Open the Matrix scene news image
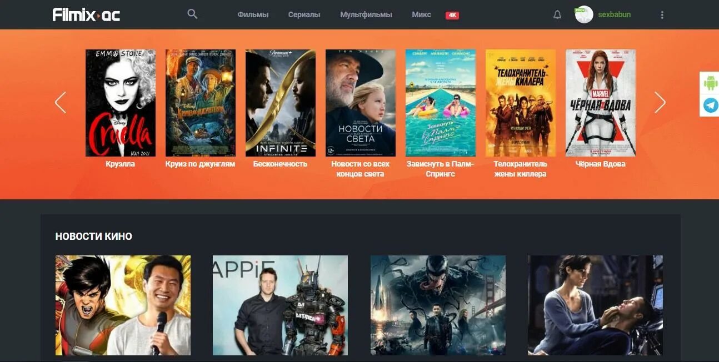The width and height of the screenshot is (719, 362). coord(595,305)
